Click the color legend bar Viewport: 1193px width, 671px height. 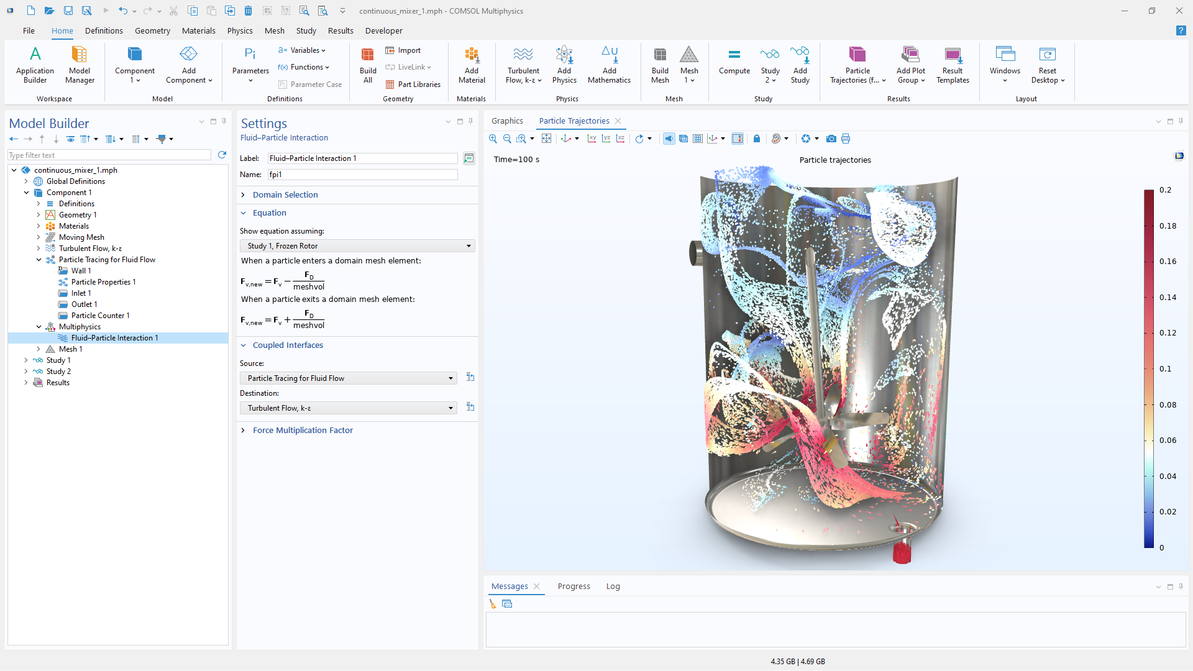(x=1149, y=368)
